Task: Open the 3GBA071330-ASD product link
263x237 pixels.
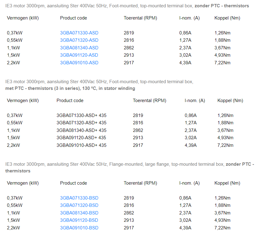Action: [x=79, y=33]
